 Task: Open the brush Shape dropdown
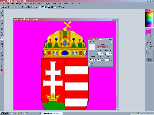tap(107, 47)
